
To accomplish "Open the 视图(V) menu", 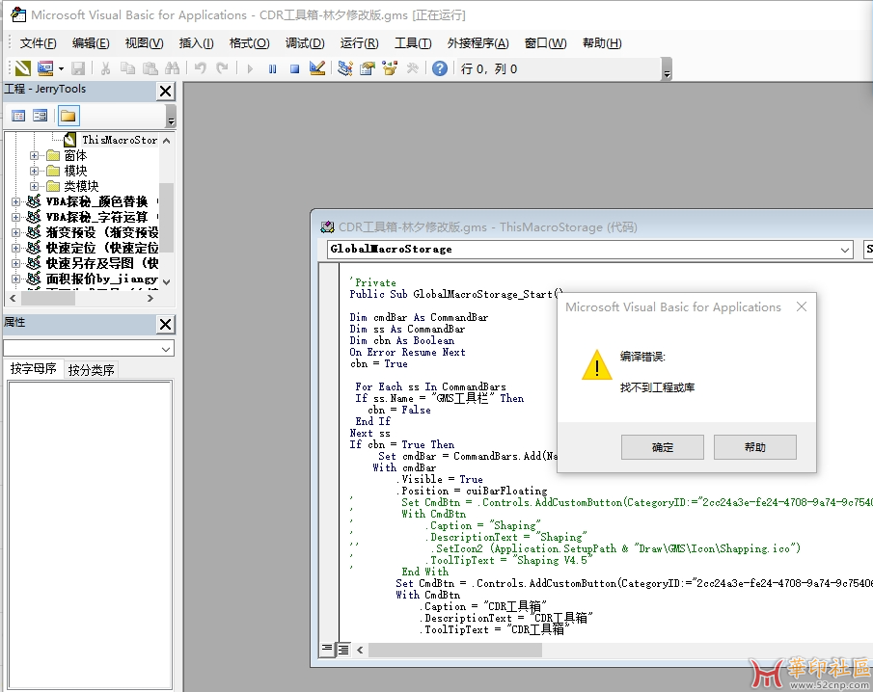I will click(x=144, y=42).
